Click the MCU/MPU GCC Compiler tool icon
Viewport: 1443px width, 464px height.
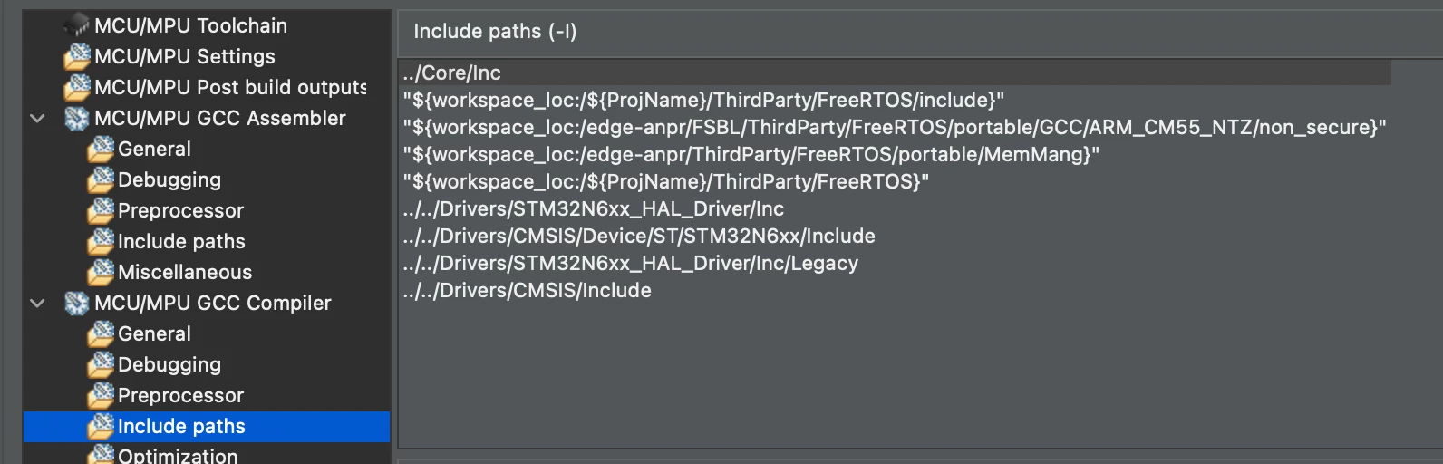[x=77, y=303]
